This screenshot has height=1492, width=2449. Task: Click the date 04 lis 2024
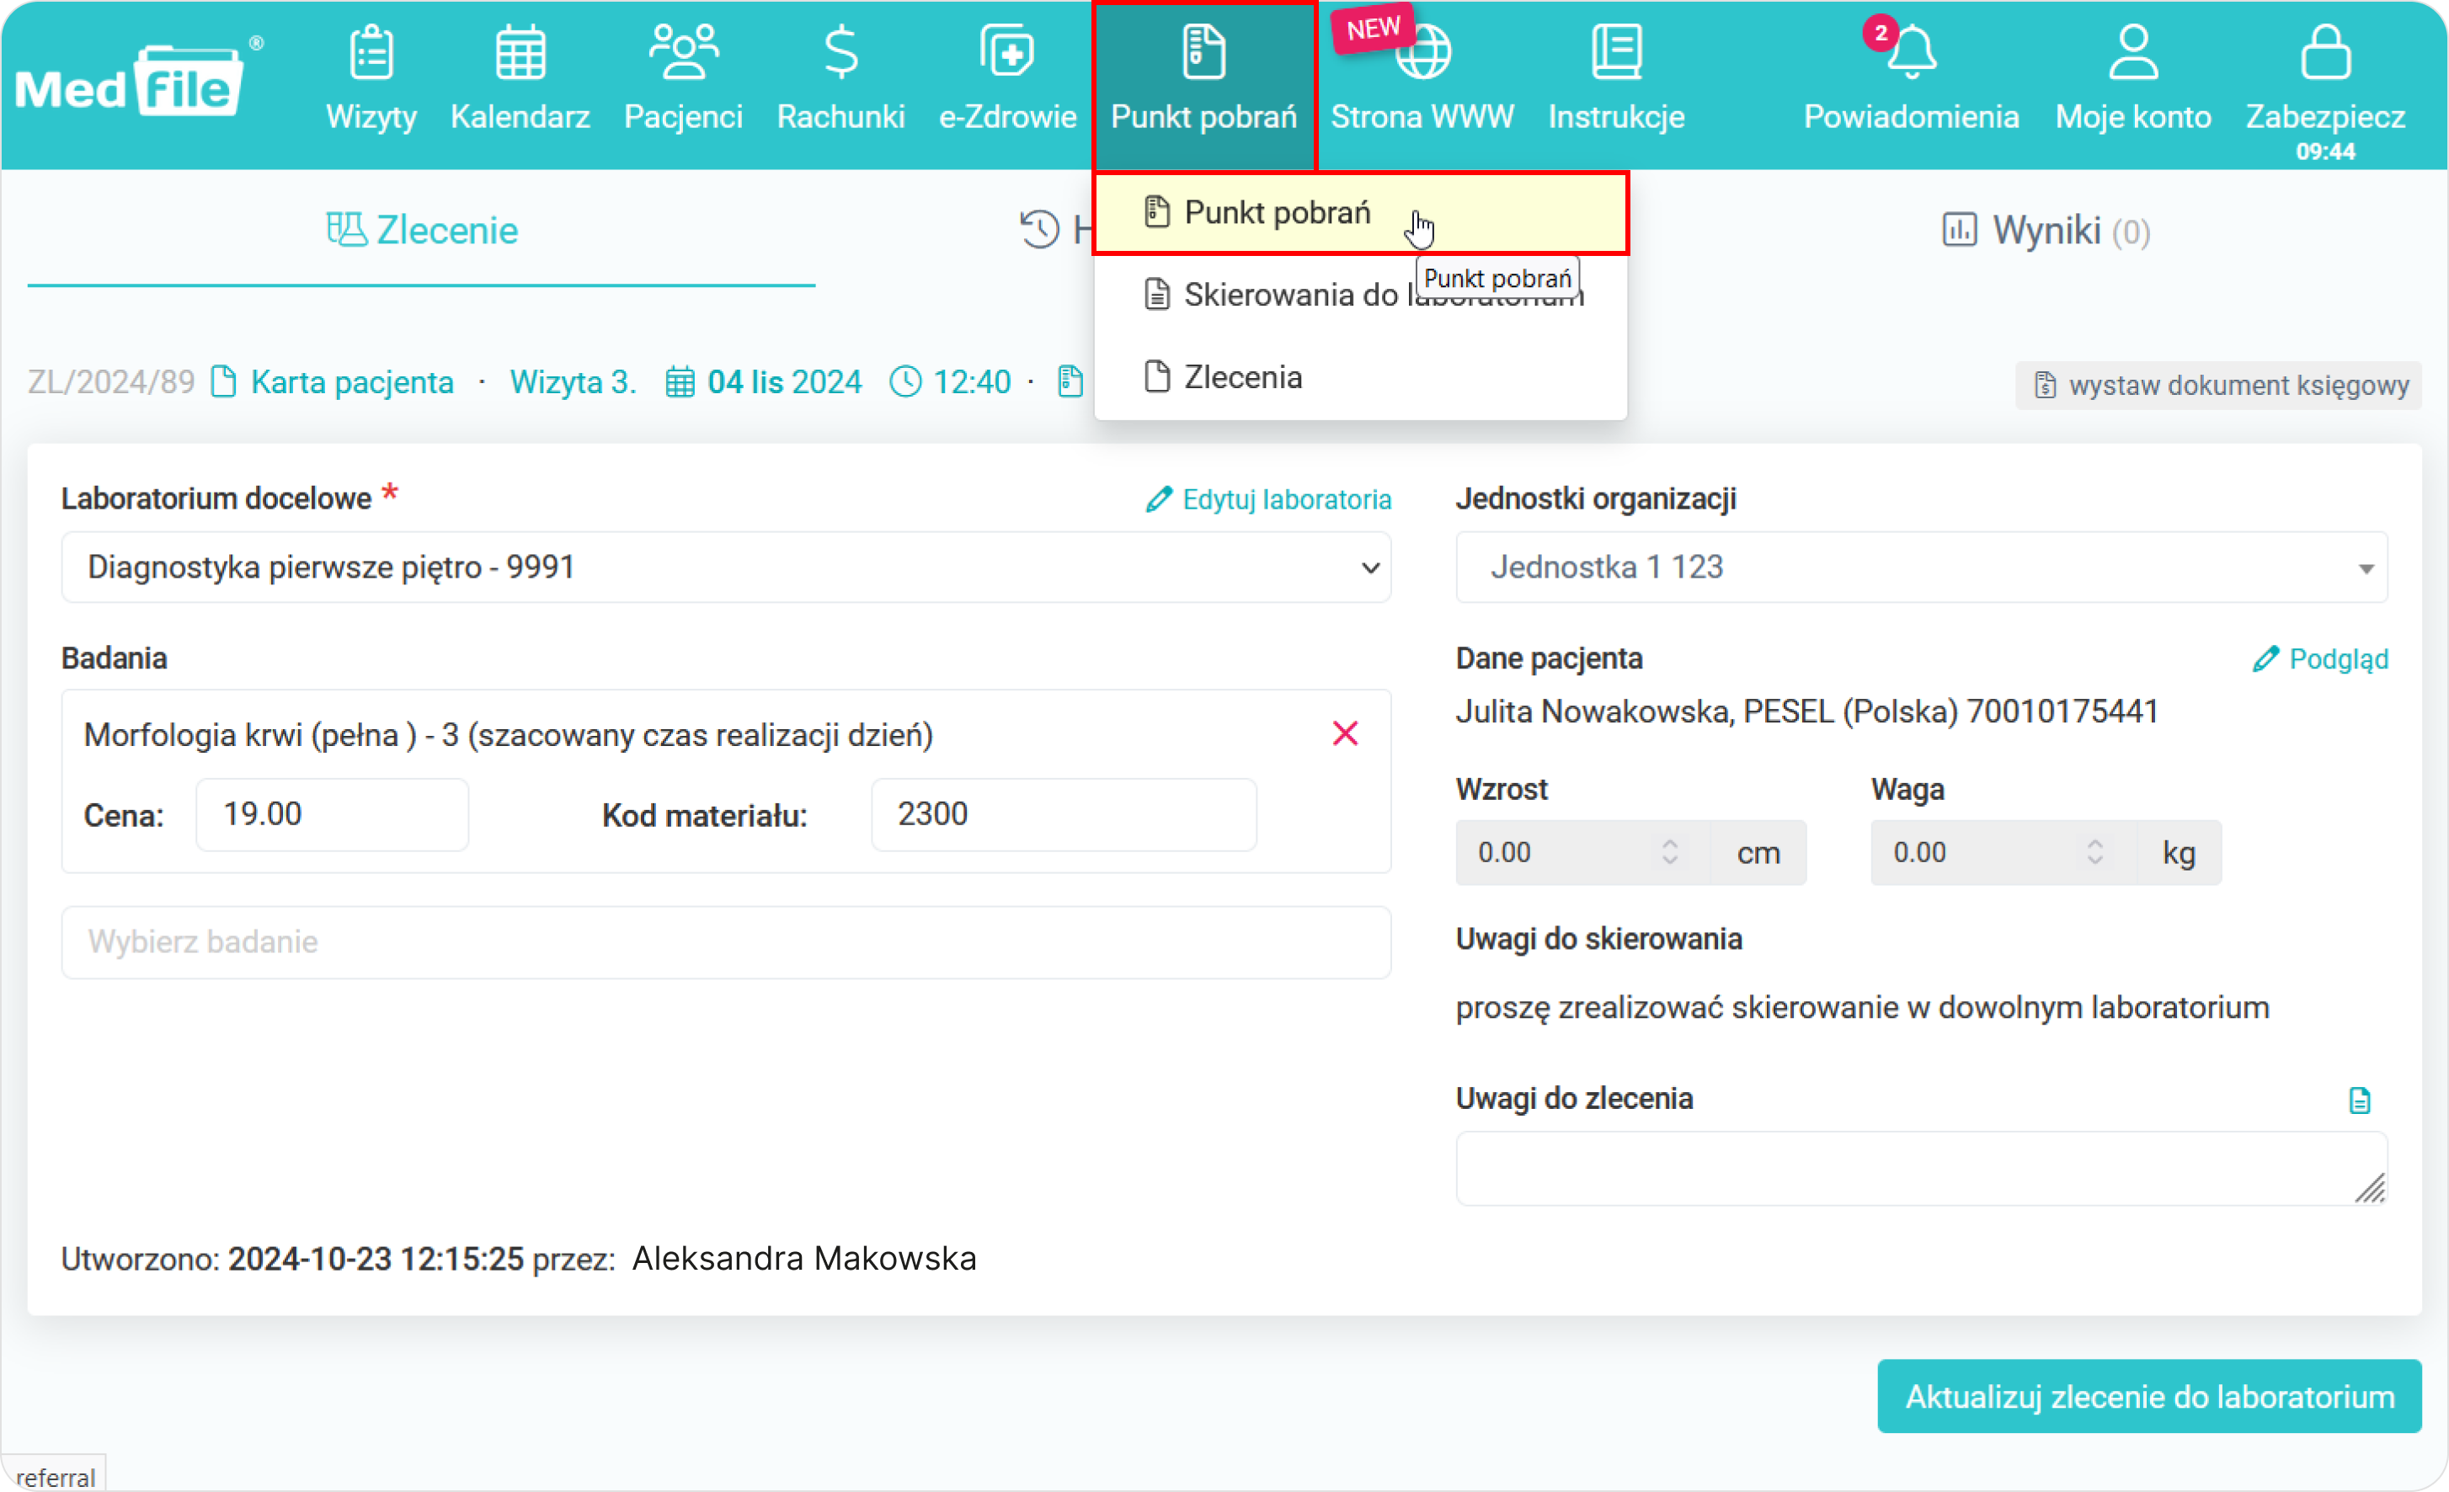763,383
